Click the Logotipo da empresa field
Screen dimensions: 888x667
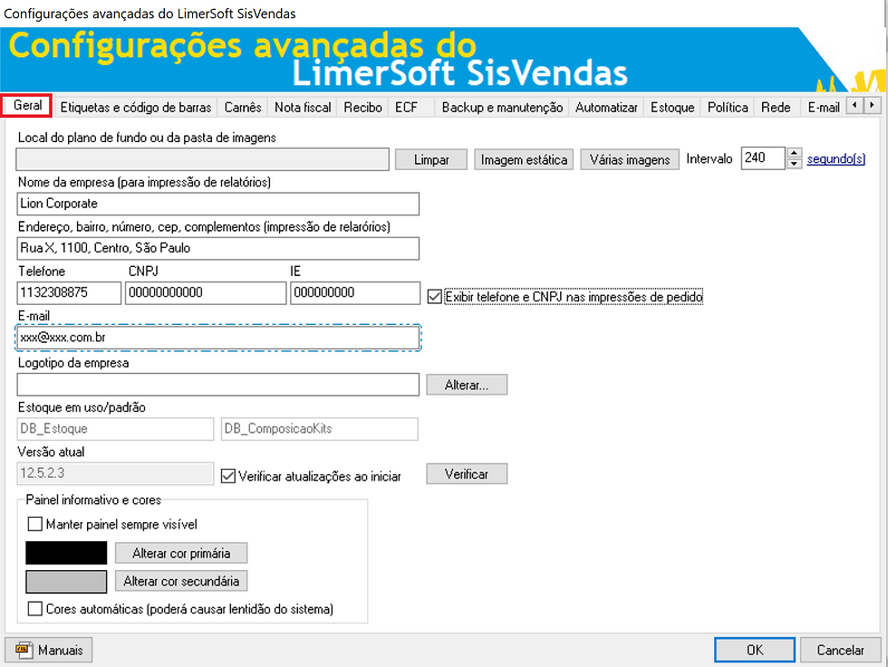[x=218, y=385]
